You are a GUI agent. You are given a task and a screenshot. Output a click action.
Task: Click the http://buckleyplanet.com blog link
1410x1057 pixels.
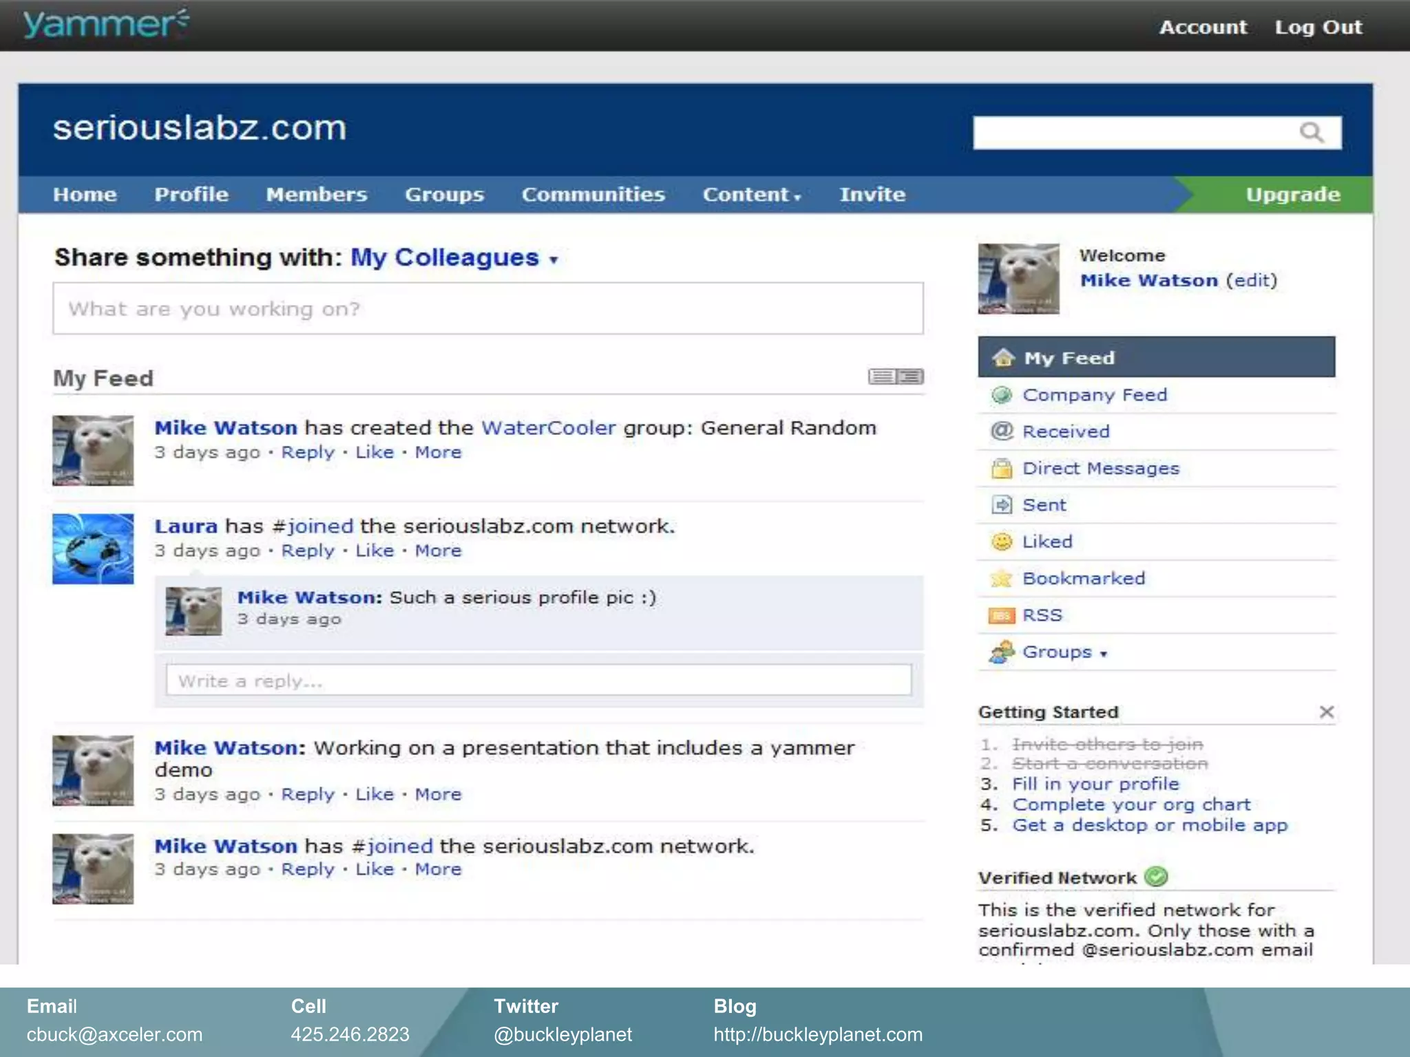point(818,1034)
